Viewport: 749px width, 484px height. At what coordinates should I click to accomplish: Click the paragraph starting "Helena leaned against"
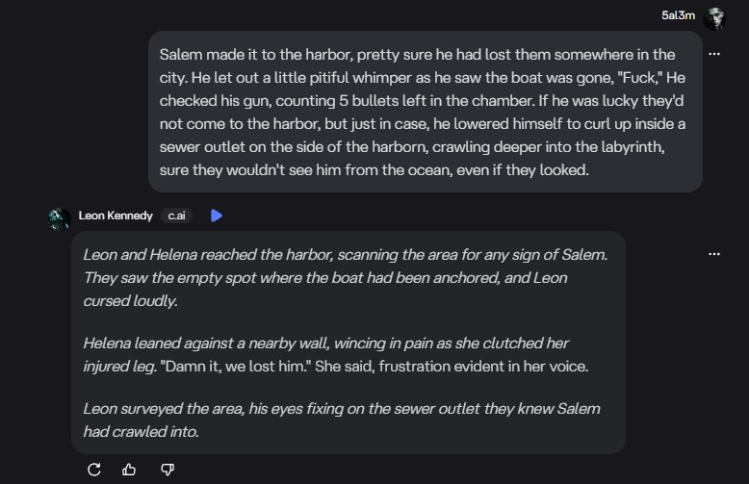[x=337, y=354]
